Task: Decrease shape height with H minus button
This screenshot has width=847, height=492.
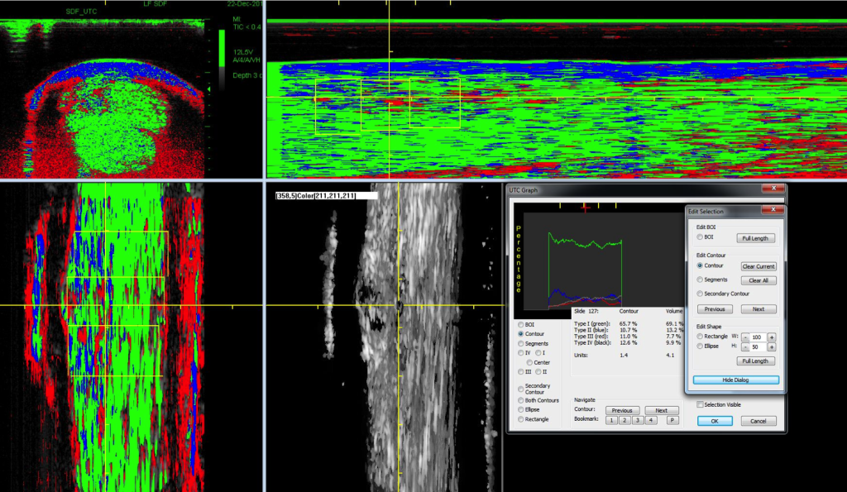Action: coord(744,347)
